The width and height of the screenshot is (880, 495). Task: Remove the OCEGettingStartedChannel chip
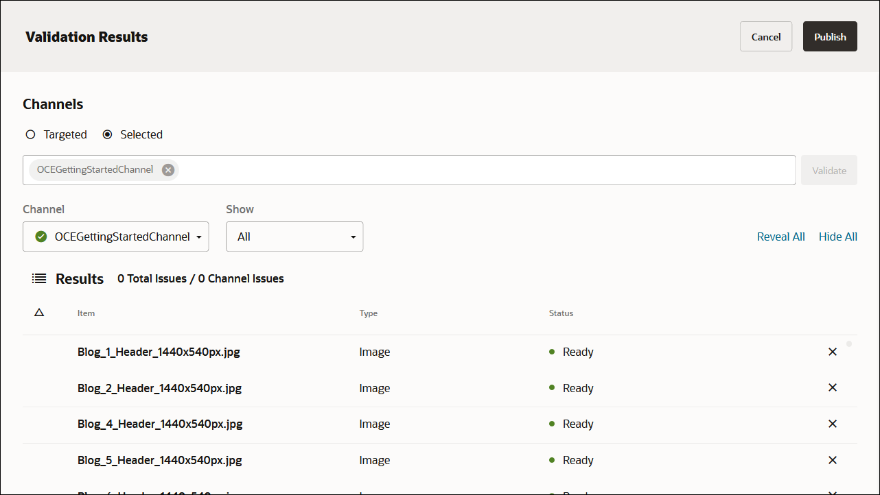(x=168, y=169)
